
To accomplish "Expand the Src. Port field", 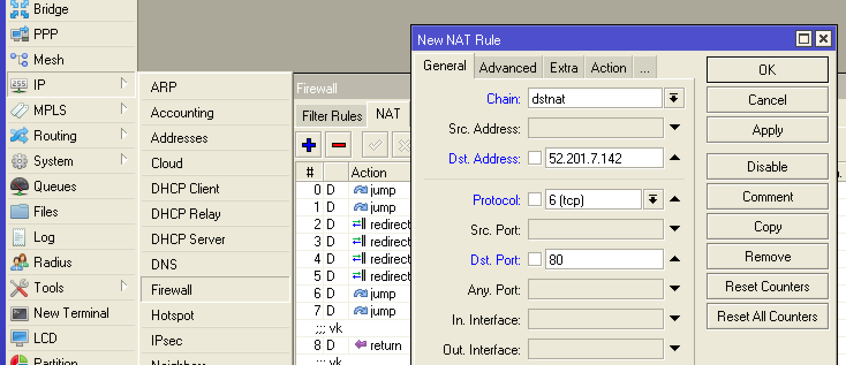I will (675, 230).
